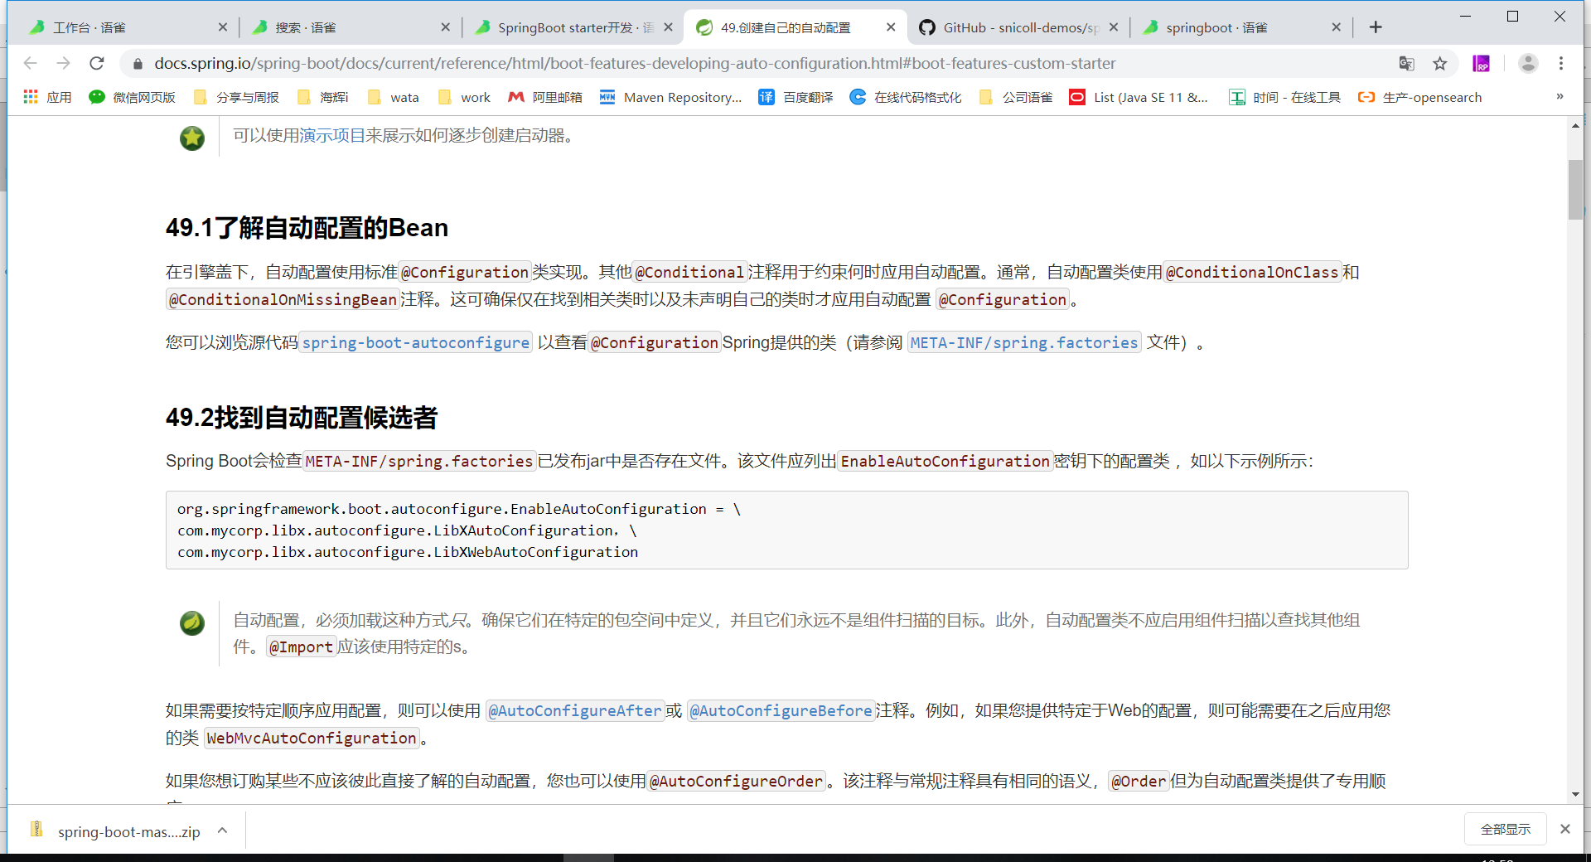Open Maven Repository bookmark
This screenshot has height=862, width=1591.
670,97
